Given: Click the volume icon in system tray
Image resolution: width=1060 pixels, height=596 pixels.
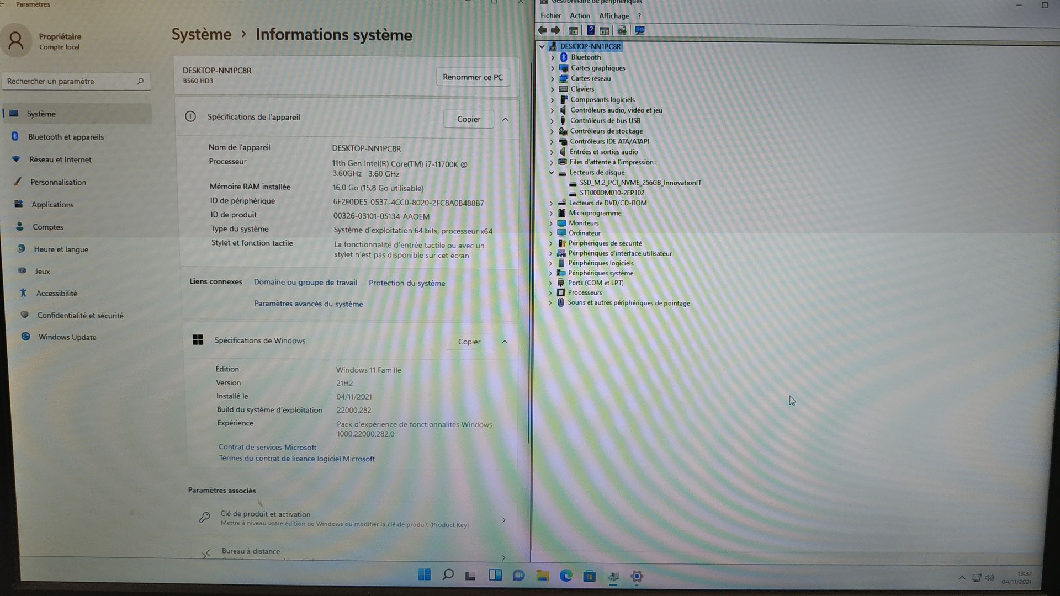Looking at the screenshot, I should click(x=989, y=578).
